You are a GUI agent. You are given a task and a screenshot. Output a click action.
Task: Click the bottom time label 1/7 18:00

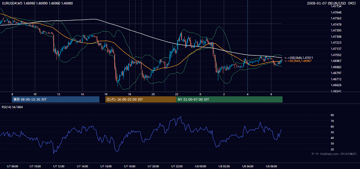[x=129, y=166]
